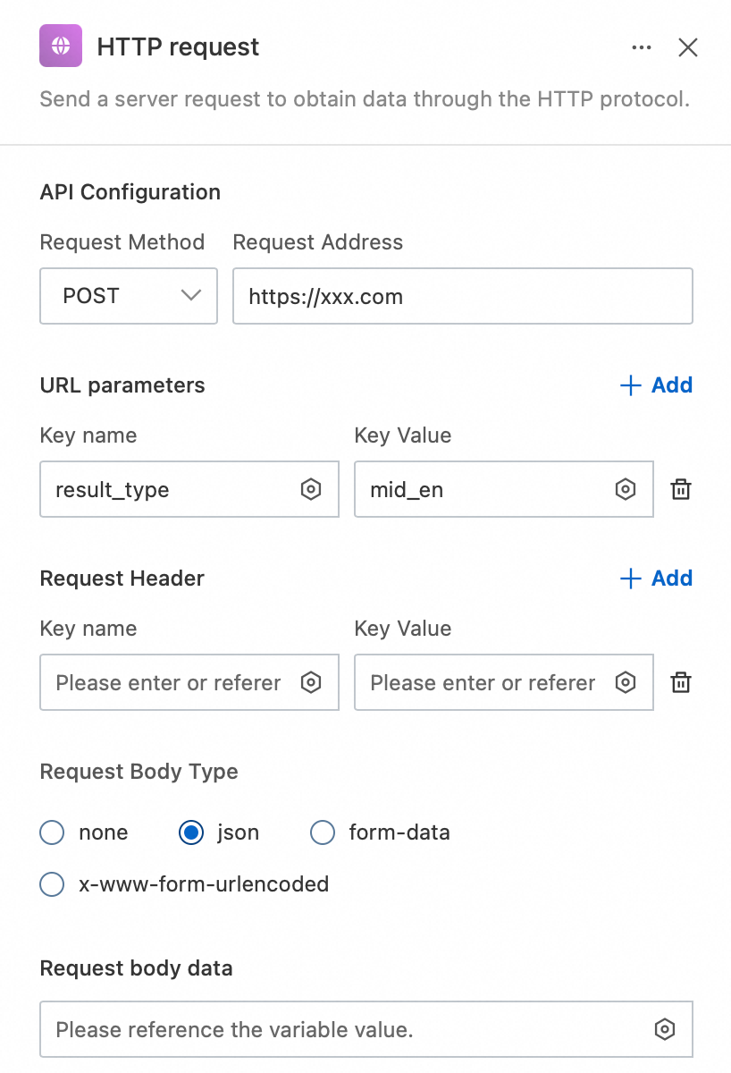Add a new URL parameter

point(656,385)
